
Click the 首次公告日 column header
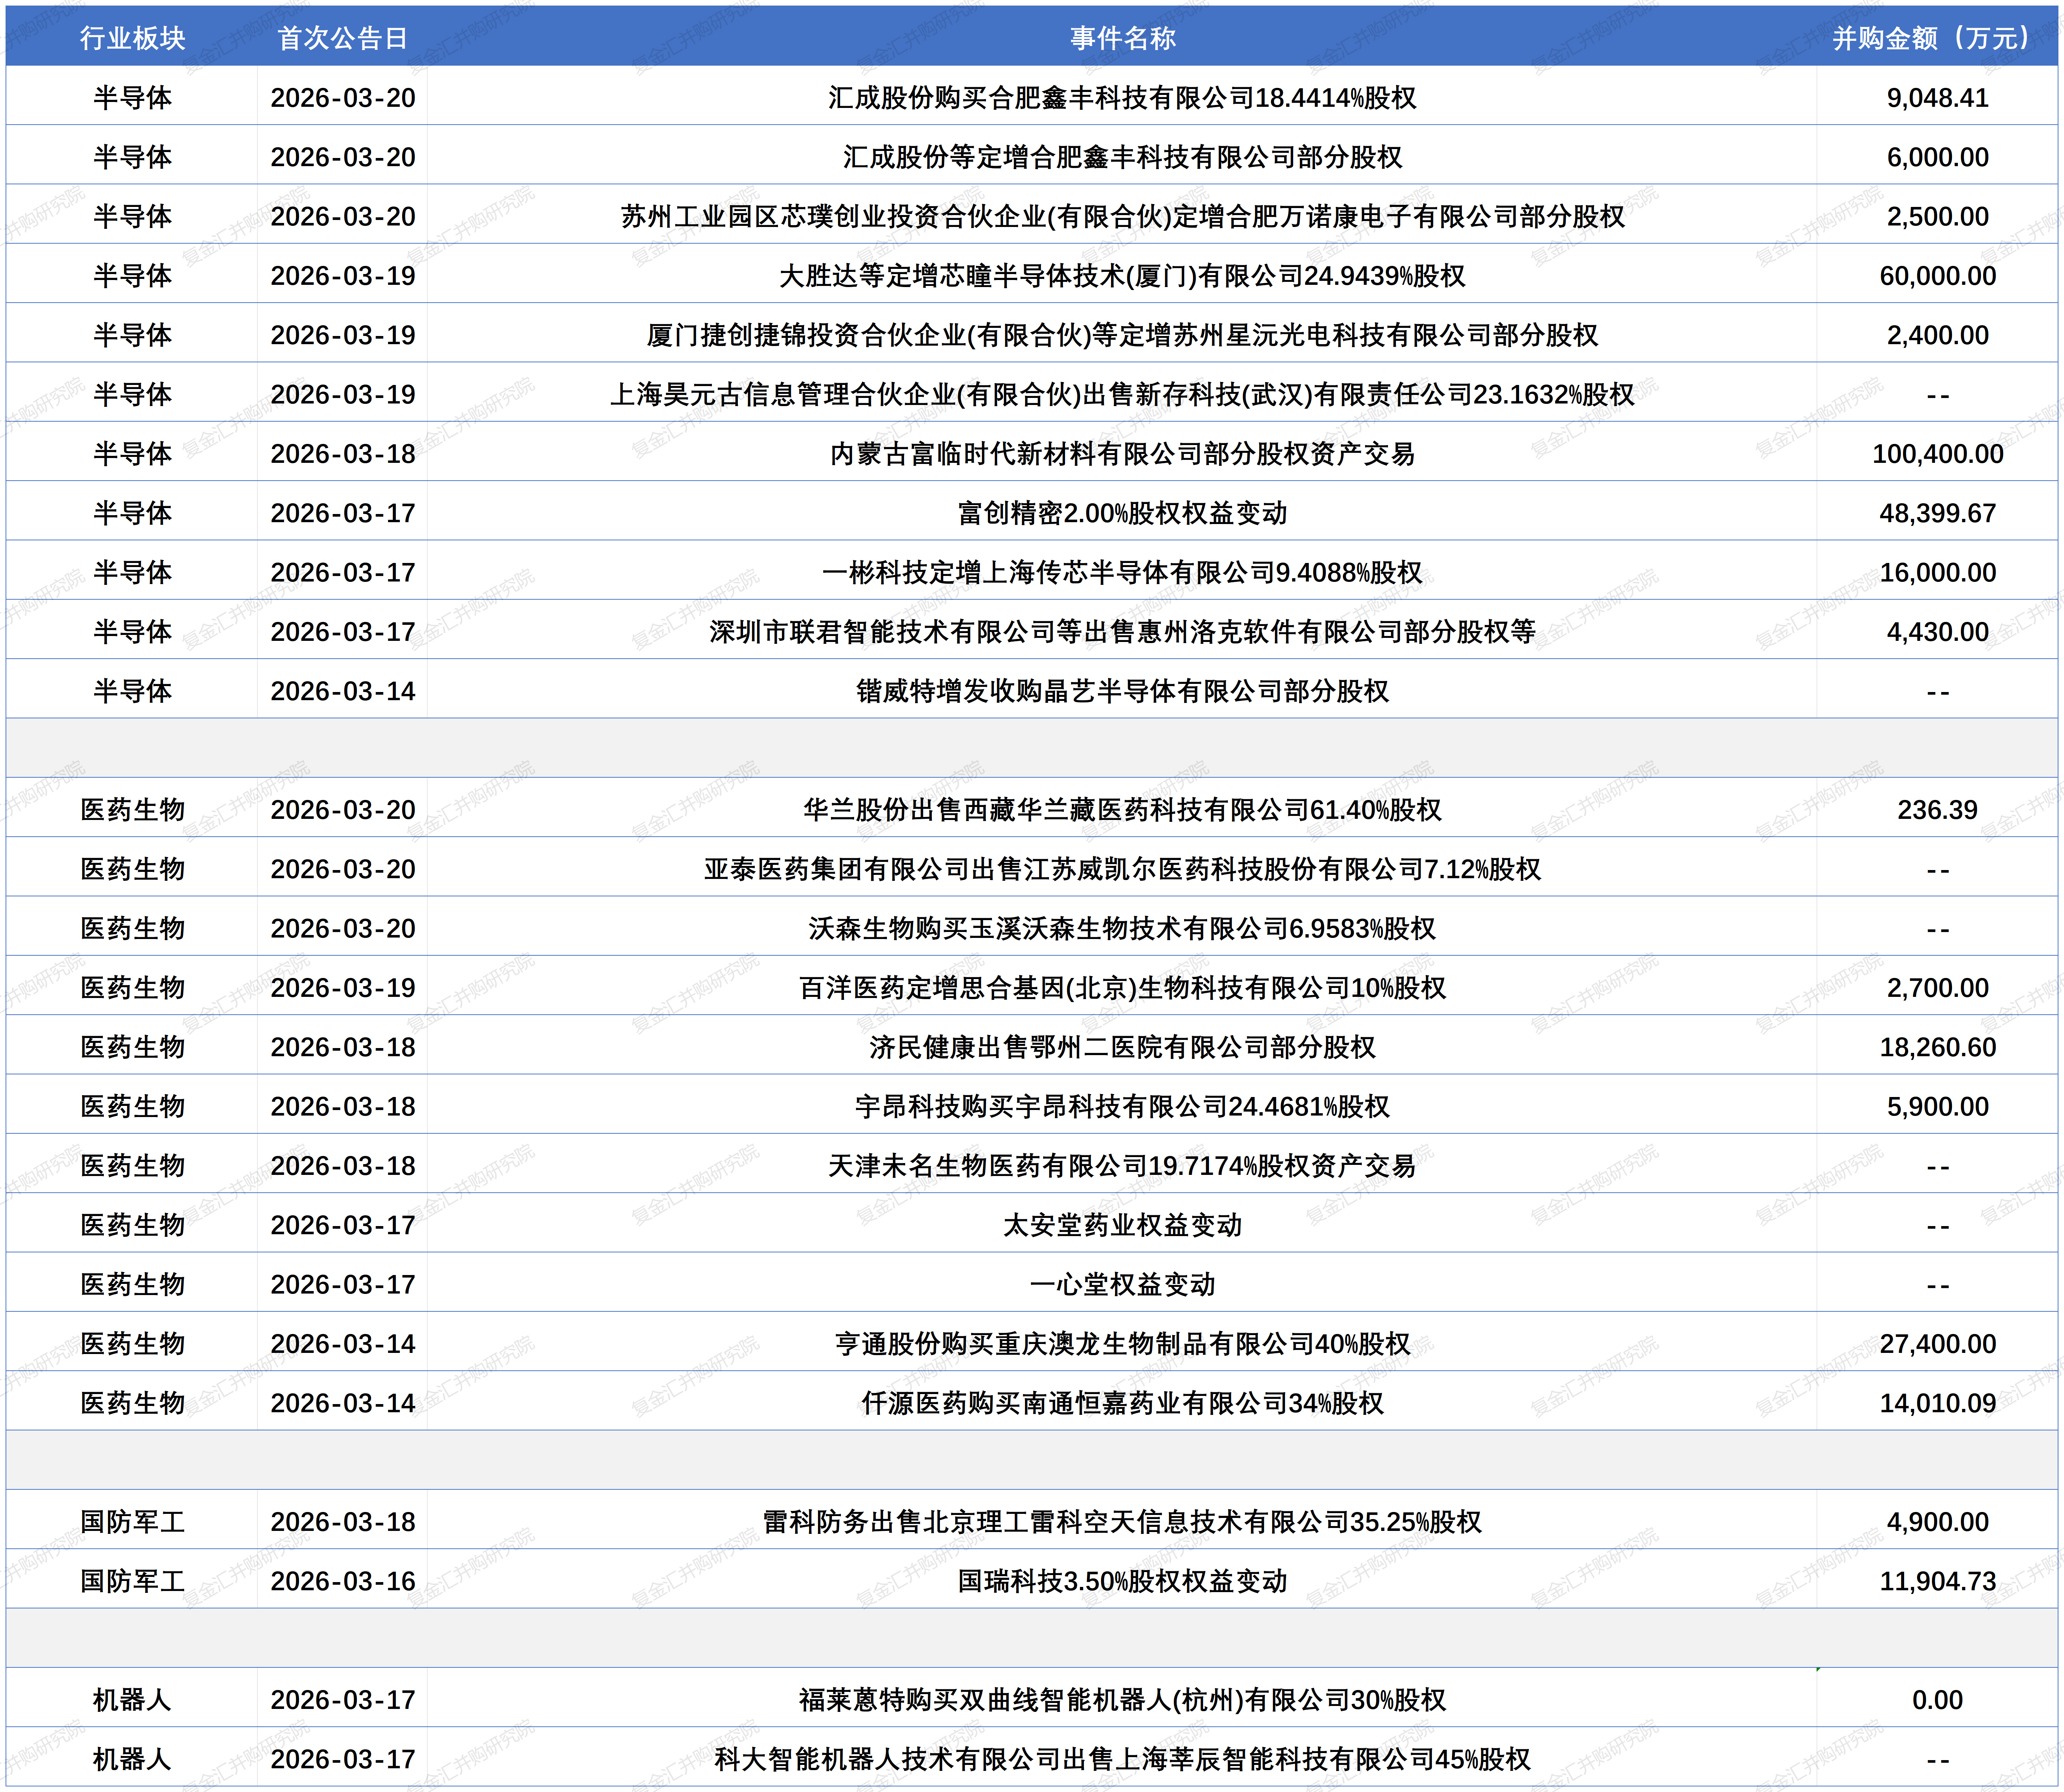(342, 38)
